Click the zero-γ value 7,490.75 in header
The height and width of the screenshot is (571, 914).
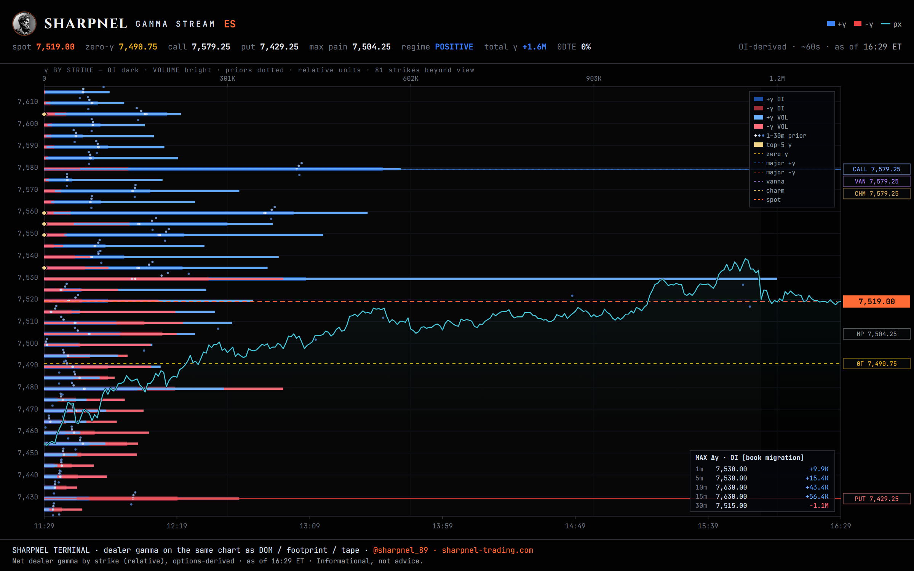[x=138, y=47]
